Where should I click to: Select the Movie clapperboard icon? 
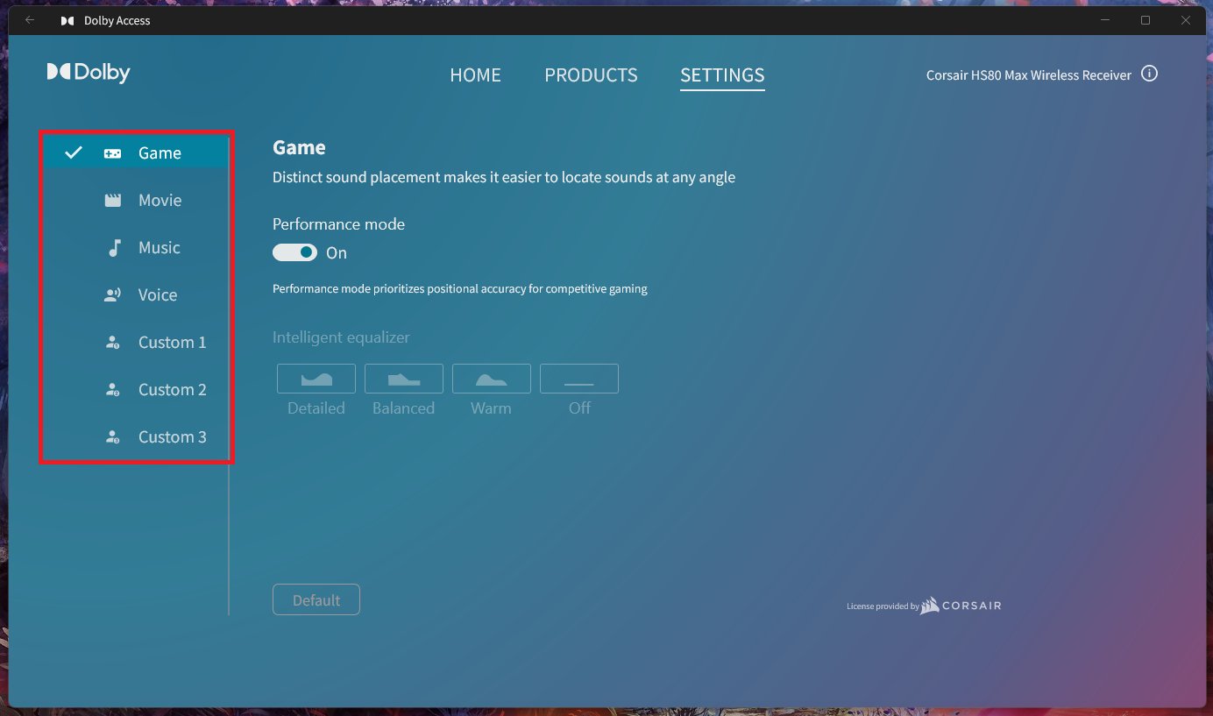point(112,201)
